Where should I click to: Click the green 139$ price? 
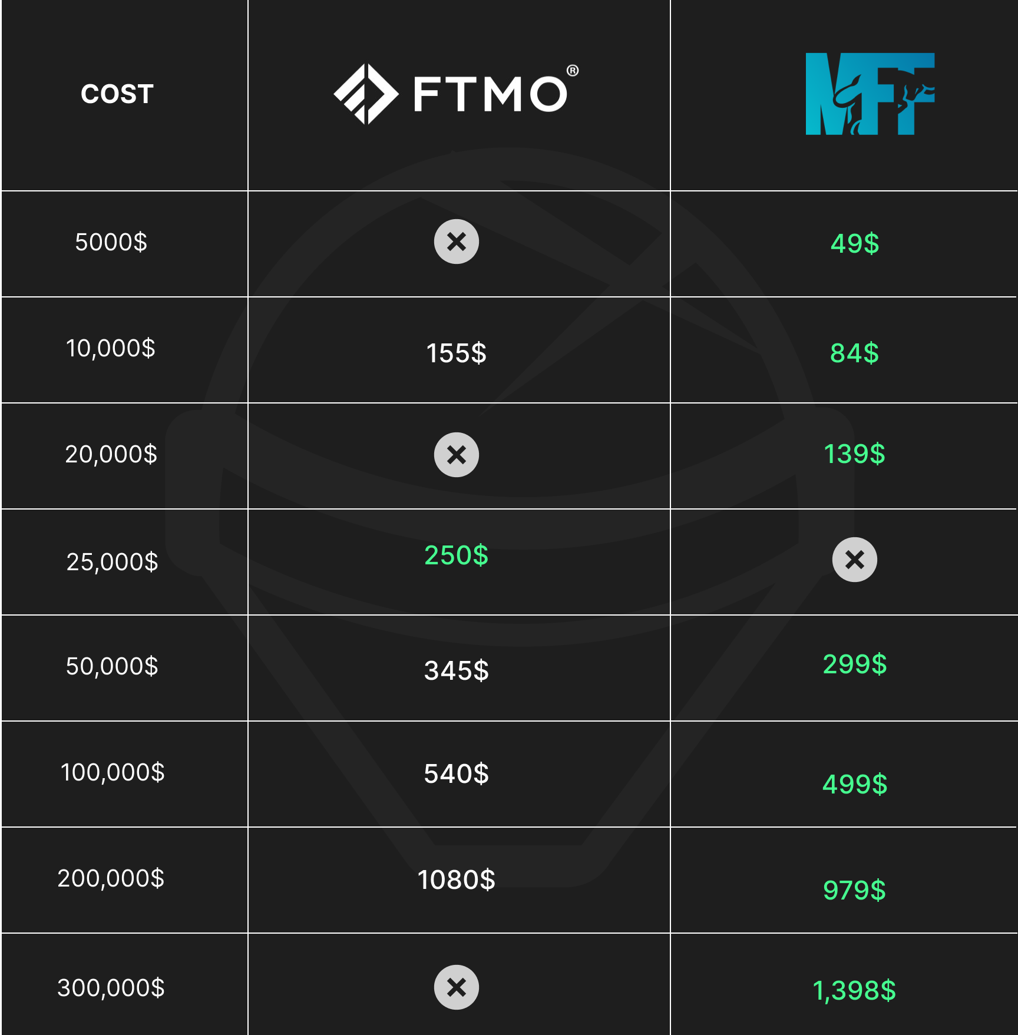point(855,454)
